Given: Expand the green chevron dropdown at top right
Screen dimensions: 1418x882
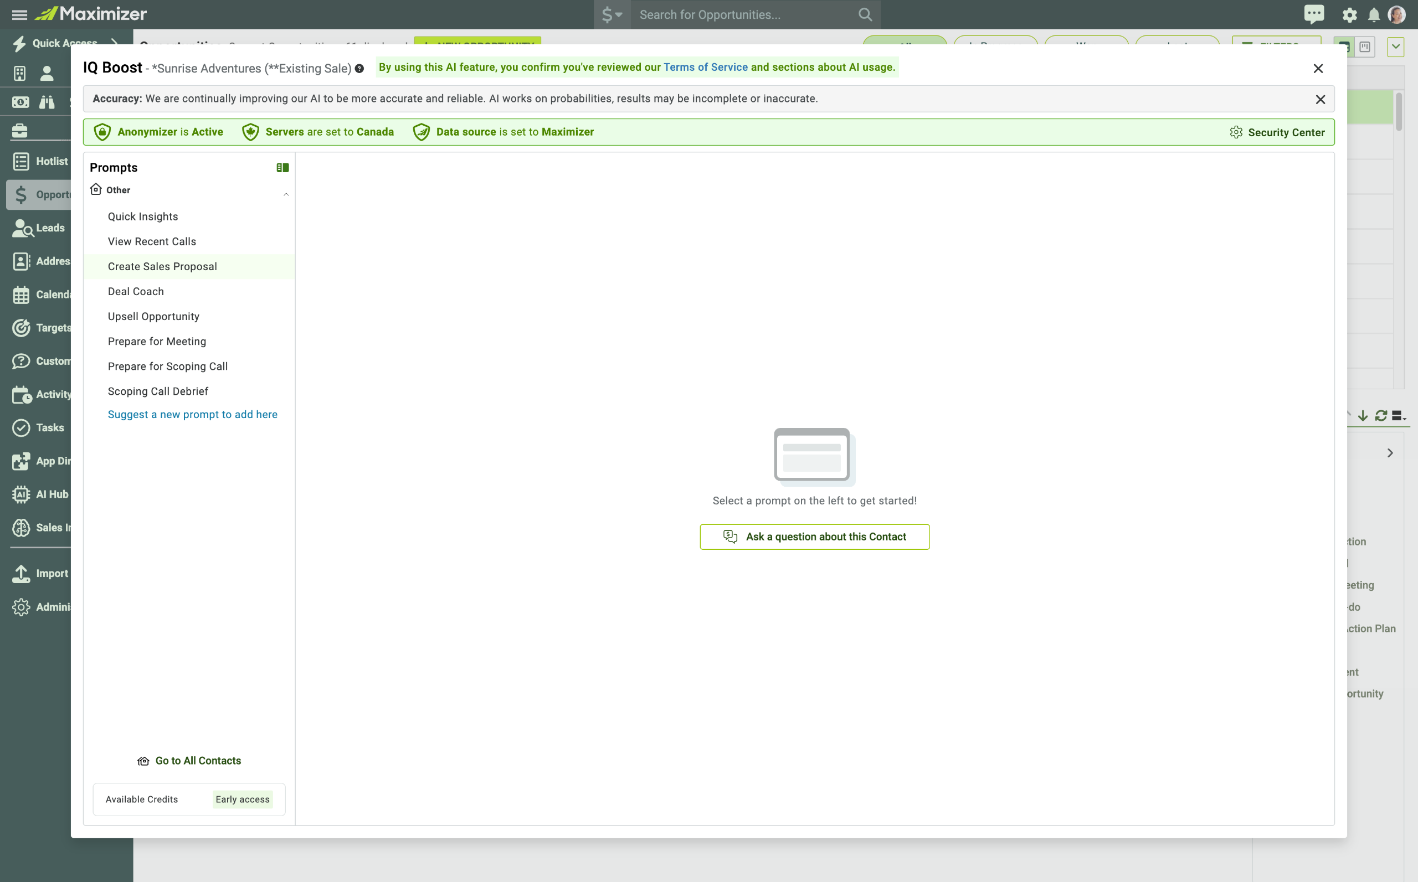Looking at the screenshot, I should (x=1395, y=47).
